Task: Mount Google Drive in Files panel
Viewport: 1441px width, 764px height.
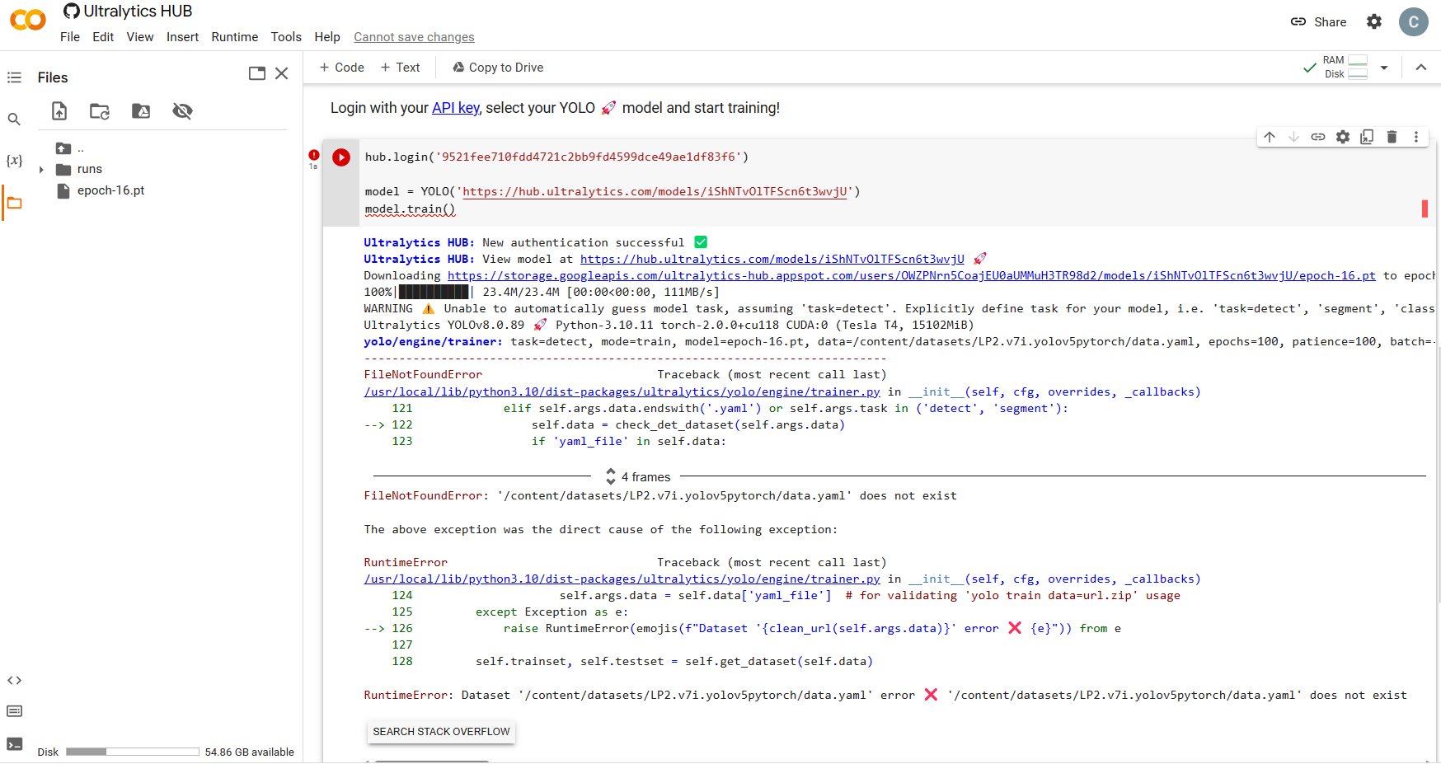Action: point(140,110)
